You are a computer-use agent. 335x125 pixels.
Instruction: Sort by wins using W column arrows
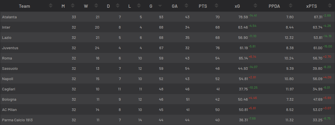click(96, 6)
